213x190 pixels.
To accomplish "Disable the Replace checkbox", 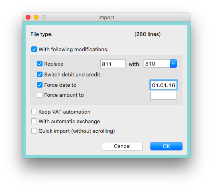I will coord(40,64).
